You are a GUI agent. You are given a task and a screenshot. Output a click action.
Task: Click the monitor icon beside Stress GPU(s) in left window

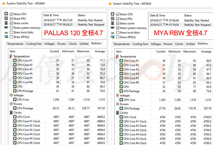pos(6,37)
